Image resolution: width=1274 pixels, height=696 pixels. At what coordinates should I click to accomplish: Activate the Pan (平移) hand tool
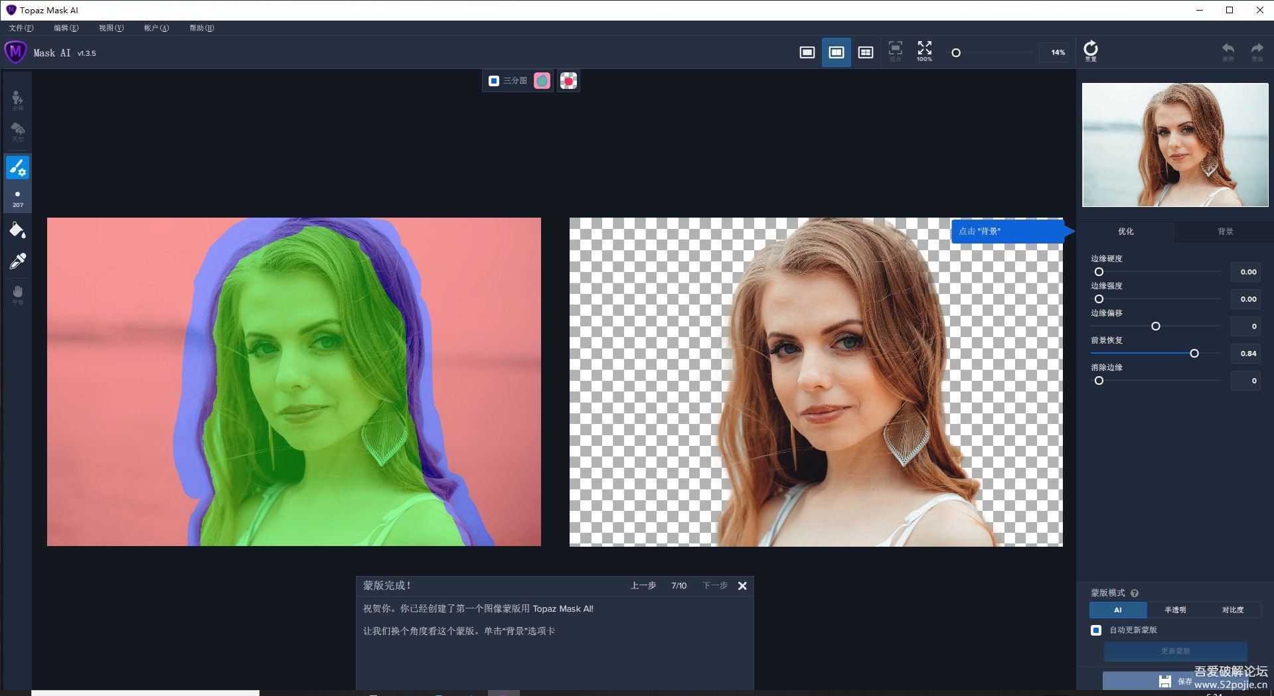click(x=17, y=292)
